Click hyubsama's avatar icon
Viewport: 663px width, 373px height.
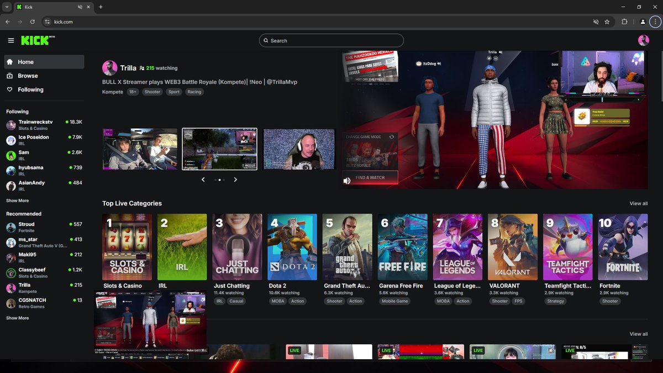[11, 171]
